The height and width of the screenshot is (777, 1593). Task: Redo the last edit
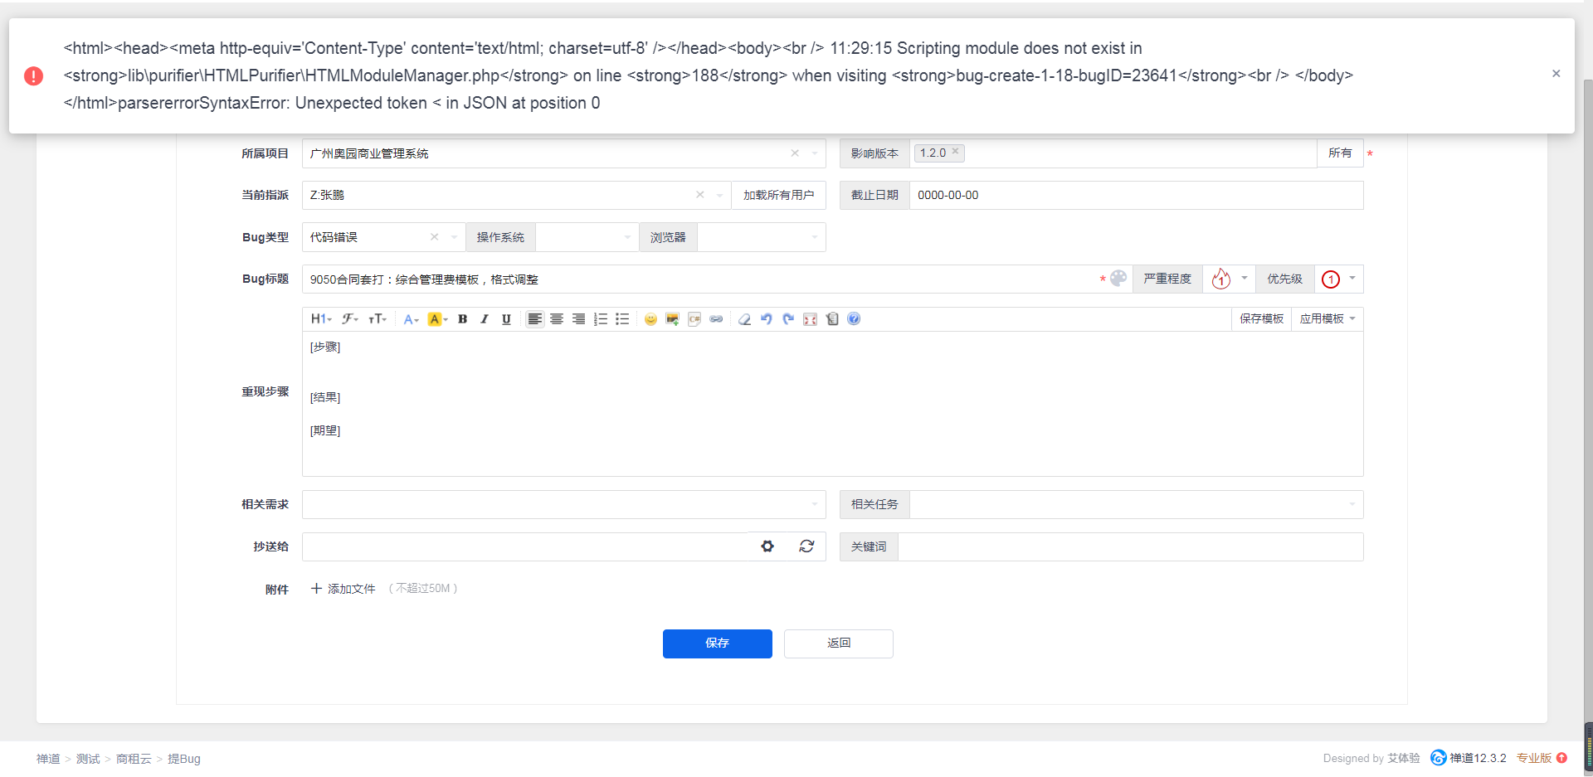788,319
